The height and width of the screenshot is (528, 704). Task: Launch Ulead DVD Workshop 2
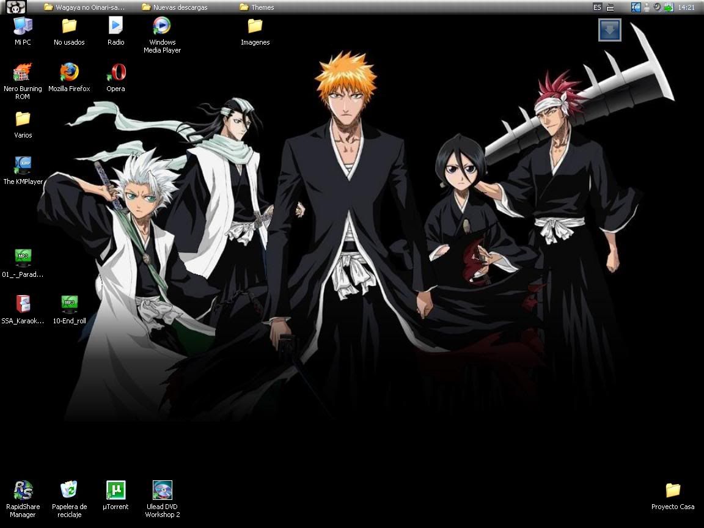click(x=162, y=499)
